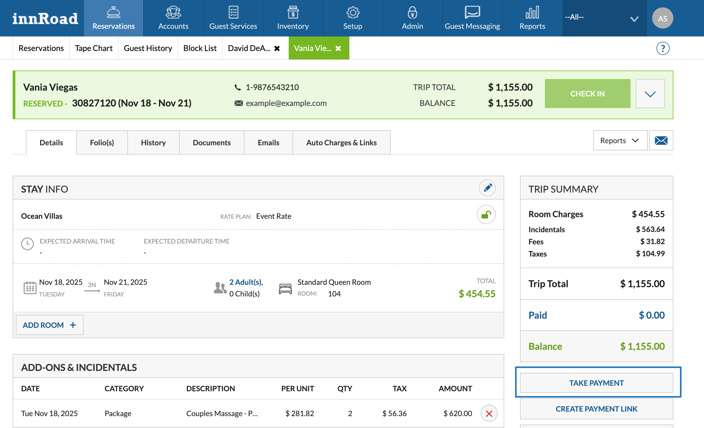Click the Add Room button
704x428 pixels.
(49, 325)
